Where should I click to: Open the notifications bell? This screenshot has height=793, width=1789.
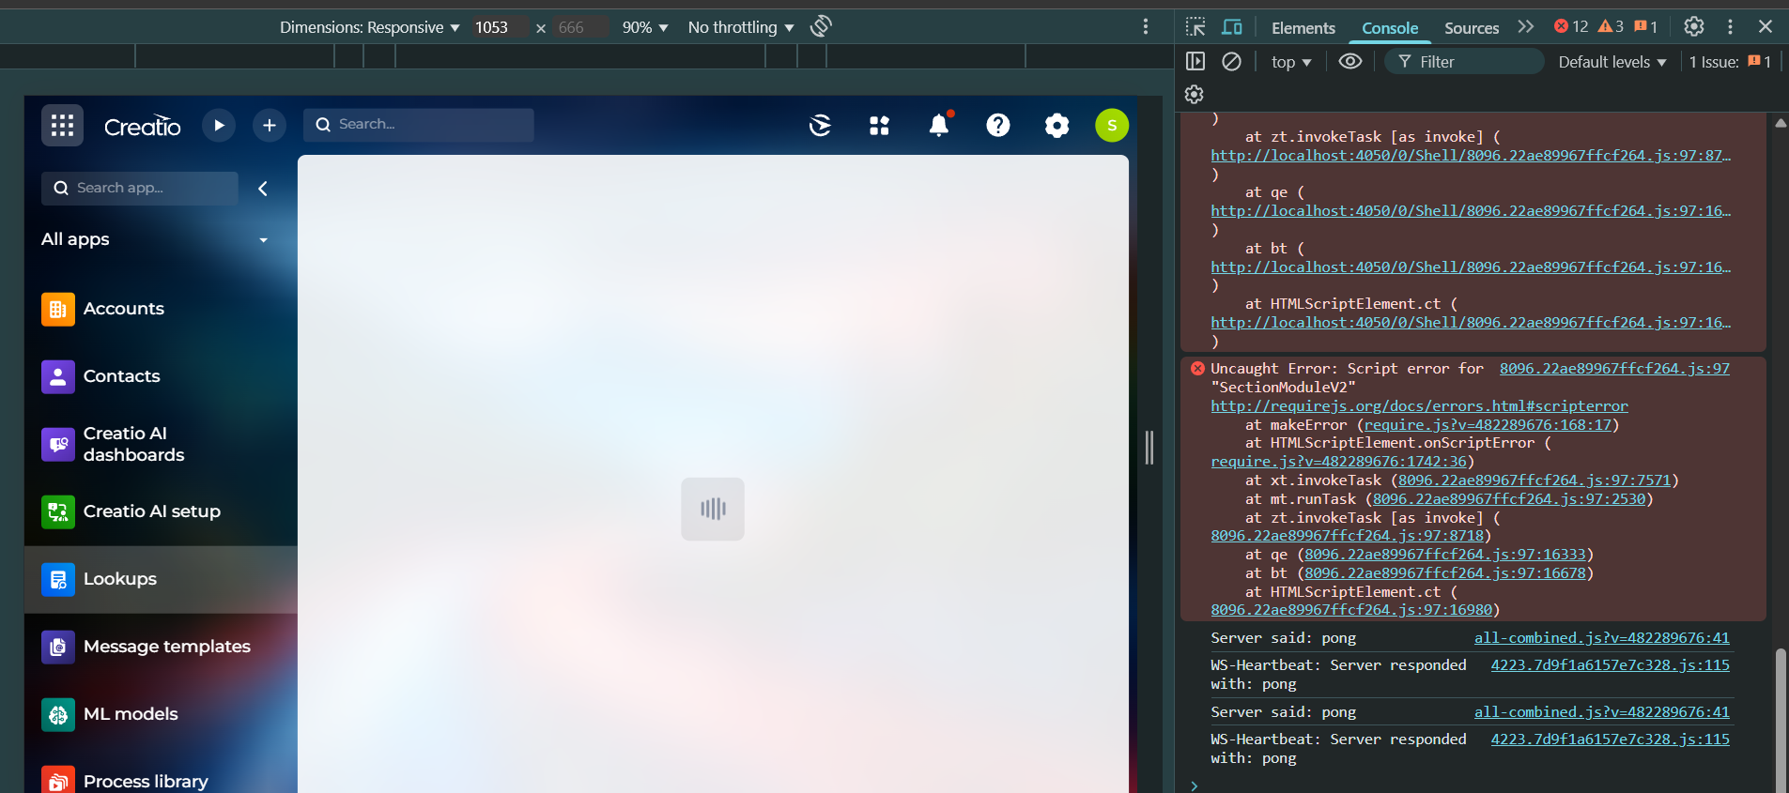point(938,125)
